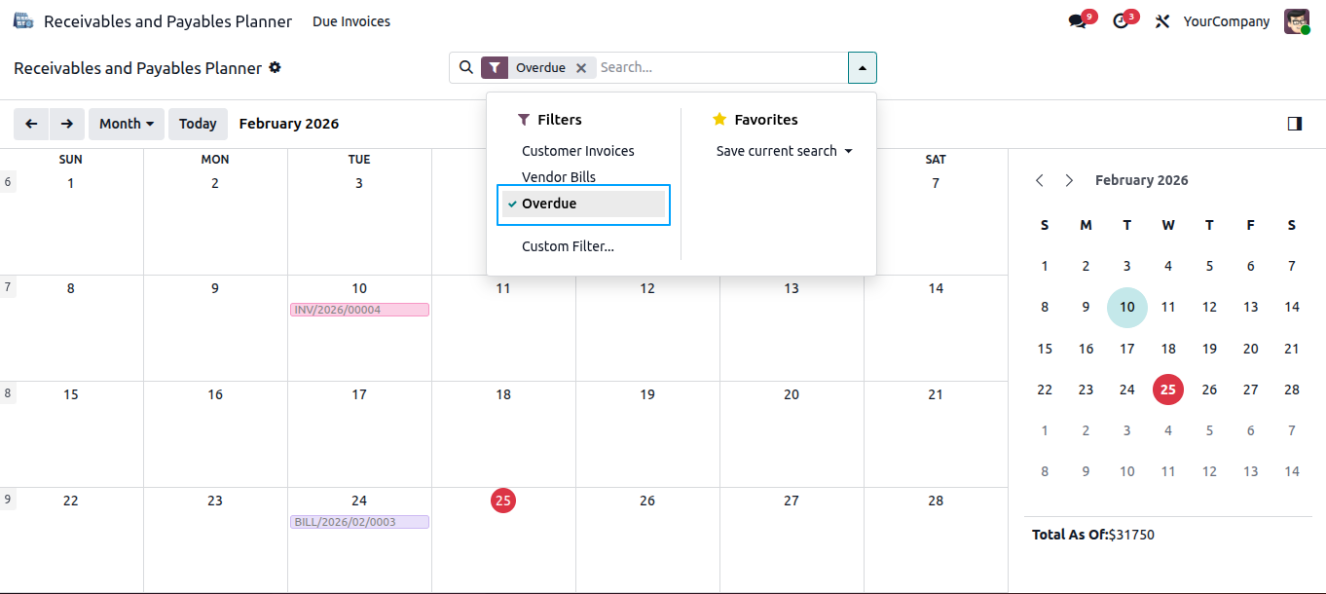Open the Receivables and Payables Planner app icon

coord(23,20)
